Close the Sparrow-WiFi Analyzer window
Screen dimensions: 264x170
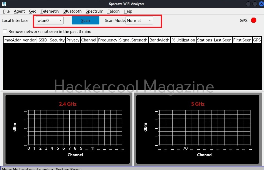pos(262,4)
